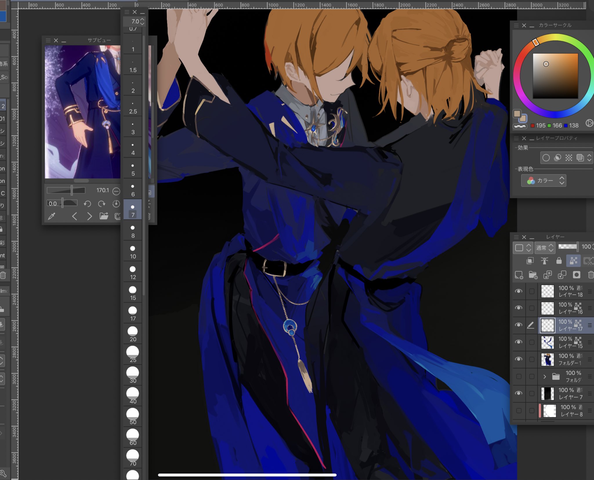Open the カラー expression color dropdown
Viewport: 594px width, 480px height.
(544, 181)
